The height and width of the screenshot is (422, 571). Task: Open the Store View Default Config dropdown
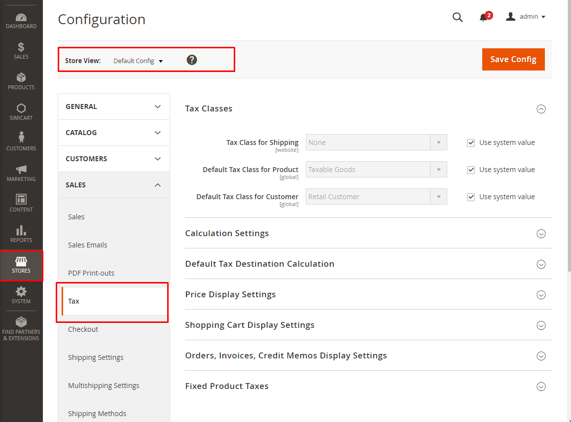tap(138, 61)
